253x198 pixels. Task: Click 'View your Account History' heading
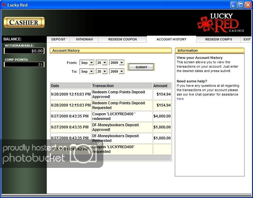click(199, 58)
